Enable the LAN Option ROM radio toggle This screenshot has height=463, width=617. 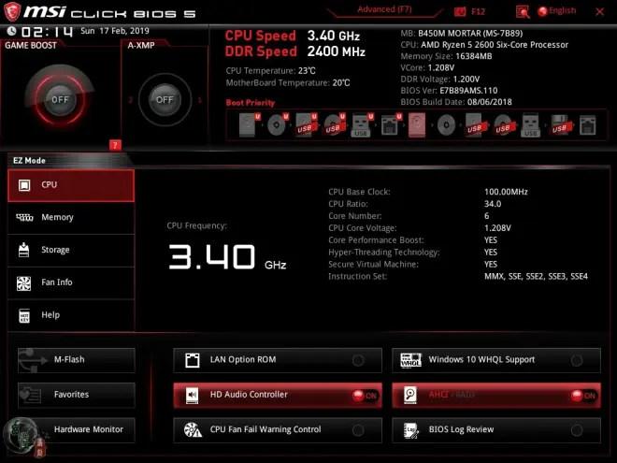358,360
